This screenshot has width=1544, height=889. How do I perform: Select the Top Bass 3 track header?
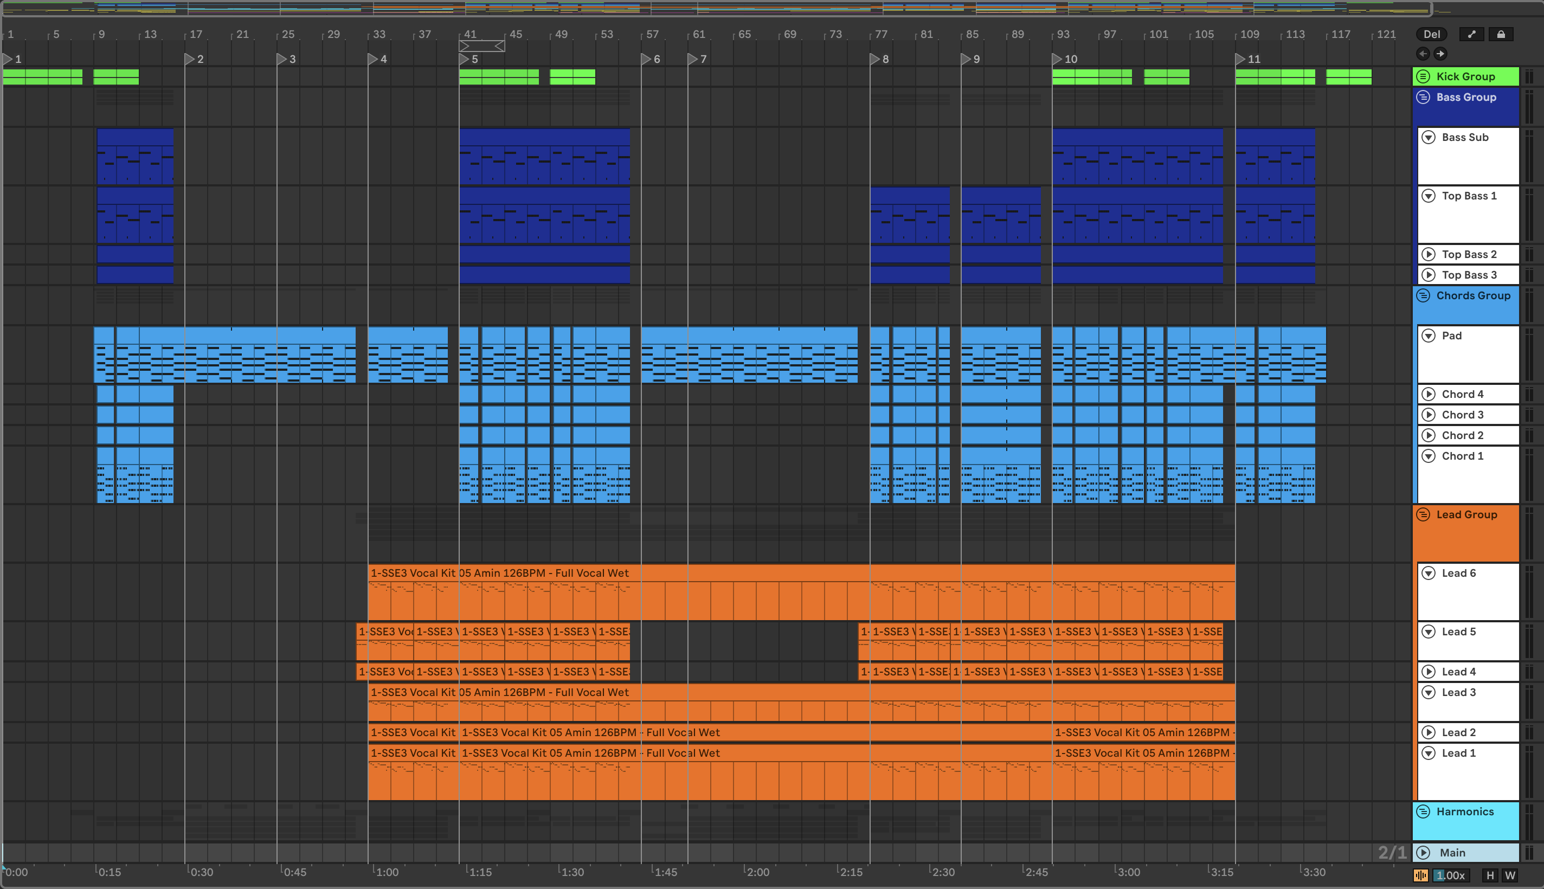[1477, 275]
